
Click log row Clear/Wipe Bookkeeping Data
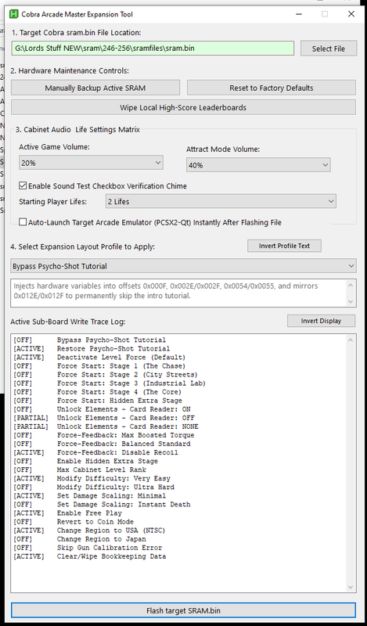tap(90, 556)
